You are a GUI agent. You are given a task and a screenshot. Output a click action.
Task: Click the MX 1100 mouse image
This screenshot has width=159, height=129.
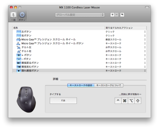pos(26,100)
